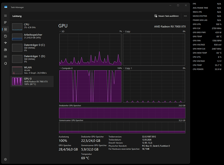The image size is (224, 165).
Task: Select the CPU performance entry
Action: tap(32, 26)
